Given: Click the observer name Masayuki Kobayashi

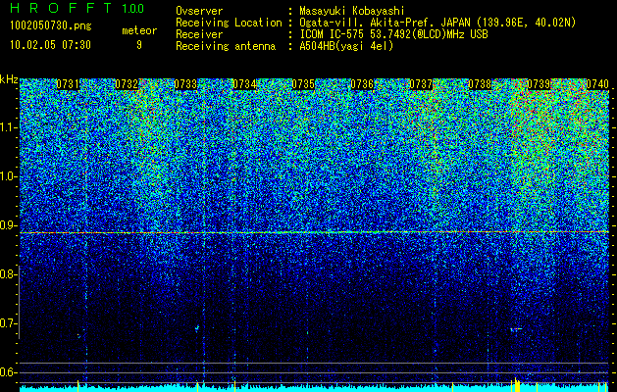Looking at the screenshot, I should (x=351, y=11).
